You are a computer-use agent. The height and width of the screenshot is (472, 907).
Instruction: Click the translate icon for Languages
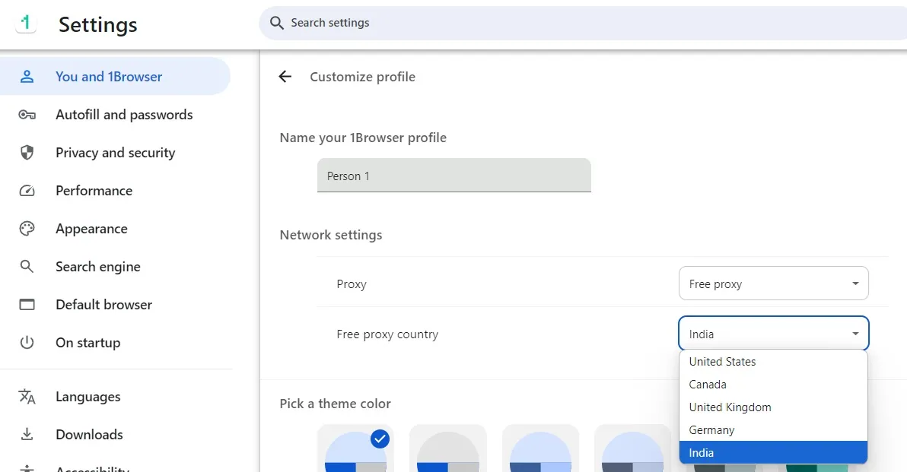pos(27,397)
